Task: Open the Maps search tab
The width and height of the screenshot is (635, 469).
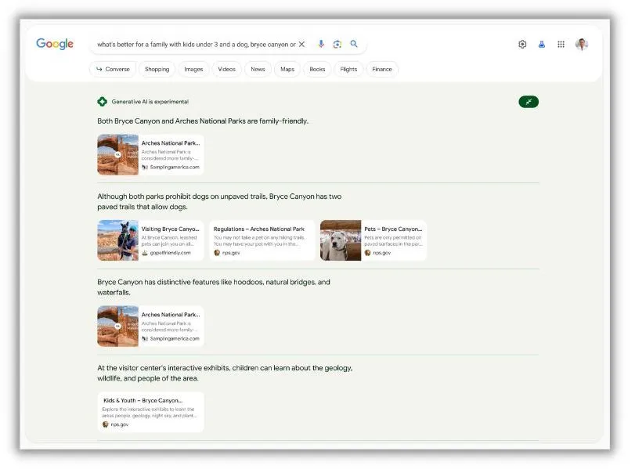Action: click(287, 69)
